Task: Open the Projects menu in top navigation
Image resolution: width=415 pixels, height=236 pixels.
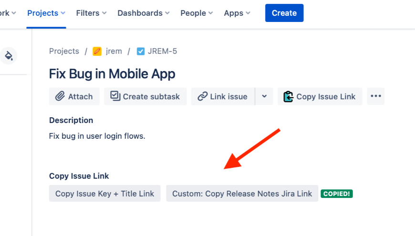Action: (46, 13)
